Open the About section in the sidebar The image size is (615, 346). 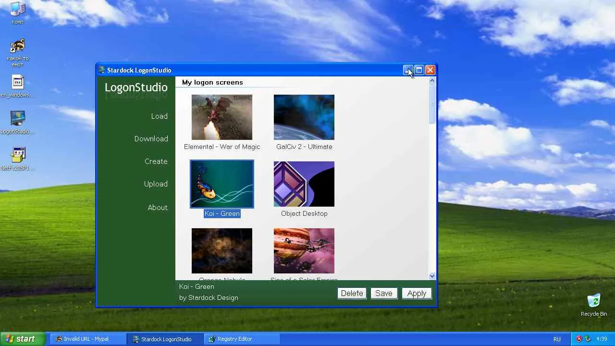(158, 208)
